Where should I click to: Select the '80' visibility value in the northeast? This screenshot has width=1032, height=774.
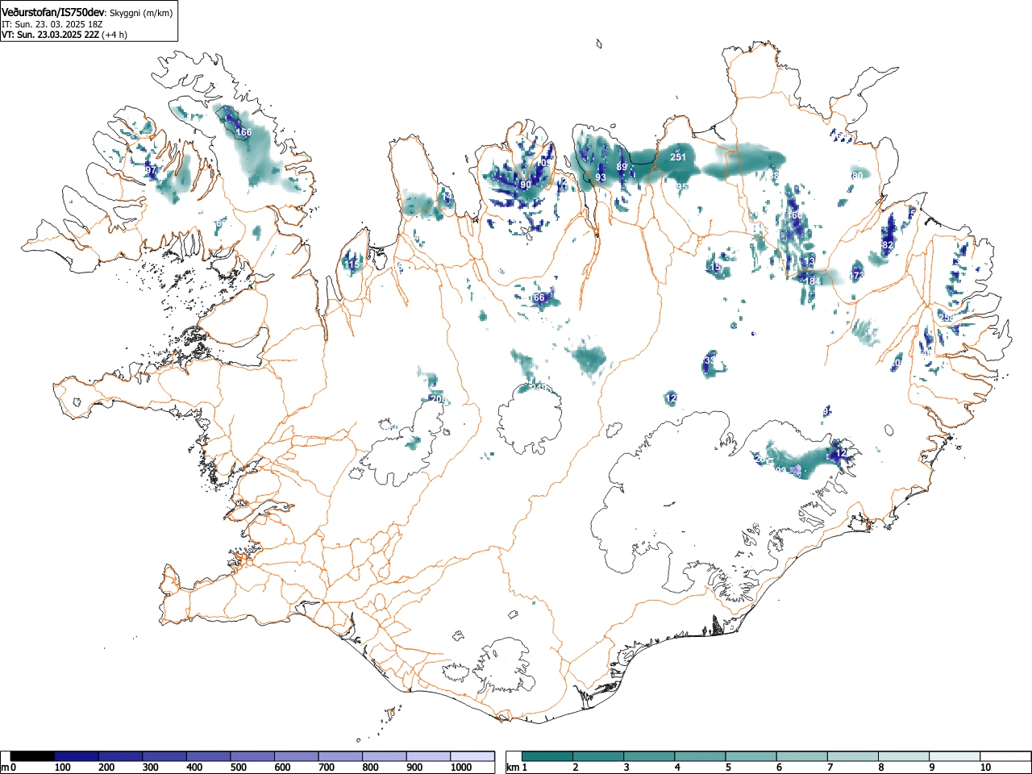click(857, 175)
